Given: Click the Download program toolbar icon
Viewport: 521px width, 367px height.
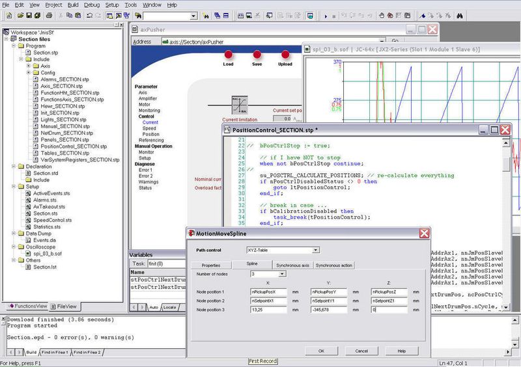Looking at the screenshot, I should [x=249, y=16].
